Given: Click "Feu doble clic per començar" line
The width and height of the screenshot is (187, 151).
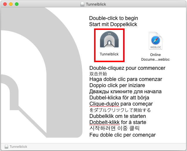Looking at the screenshot, I should point(123,135).
